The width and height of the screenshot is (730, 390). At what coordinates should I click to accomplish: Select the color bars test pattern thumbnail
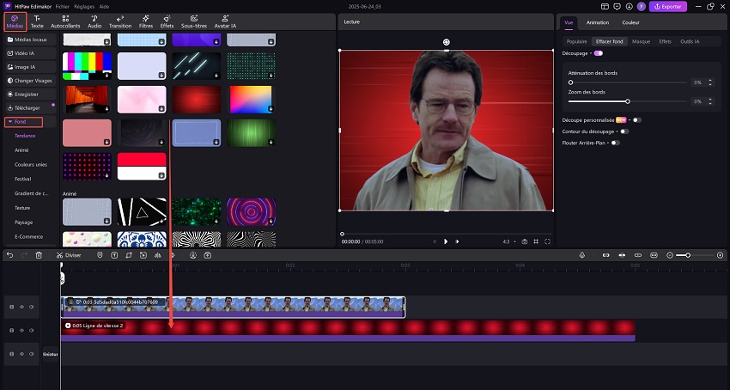point(87,65)
